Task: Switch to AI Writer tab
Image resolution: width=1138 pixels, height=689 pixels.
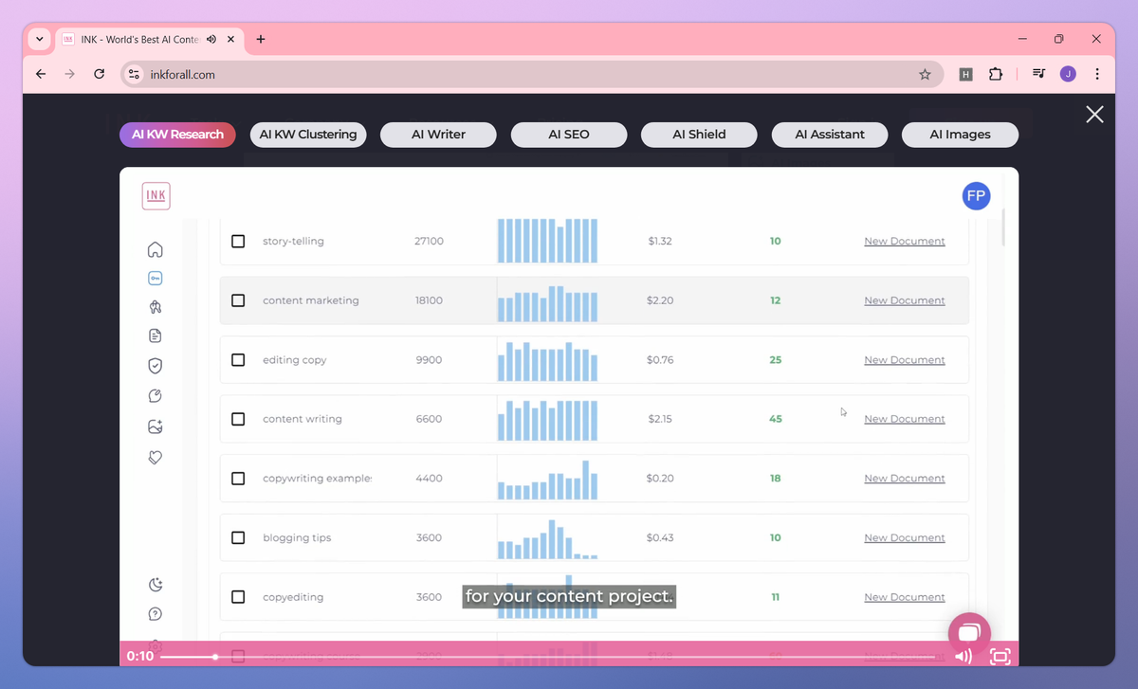Action: pyautogui.click(x=438, y=135)
